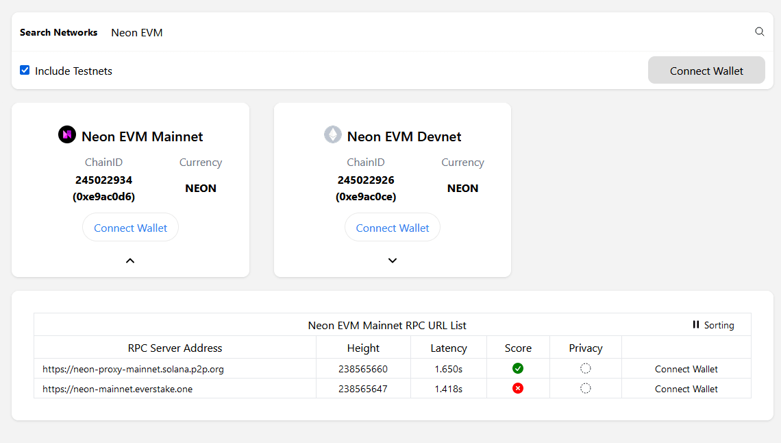Click height value 238565660
Viewport: 781px width, 443px height.
362,369
